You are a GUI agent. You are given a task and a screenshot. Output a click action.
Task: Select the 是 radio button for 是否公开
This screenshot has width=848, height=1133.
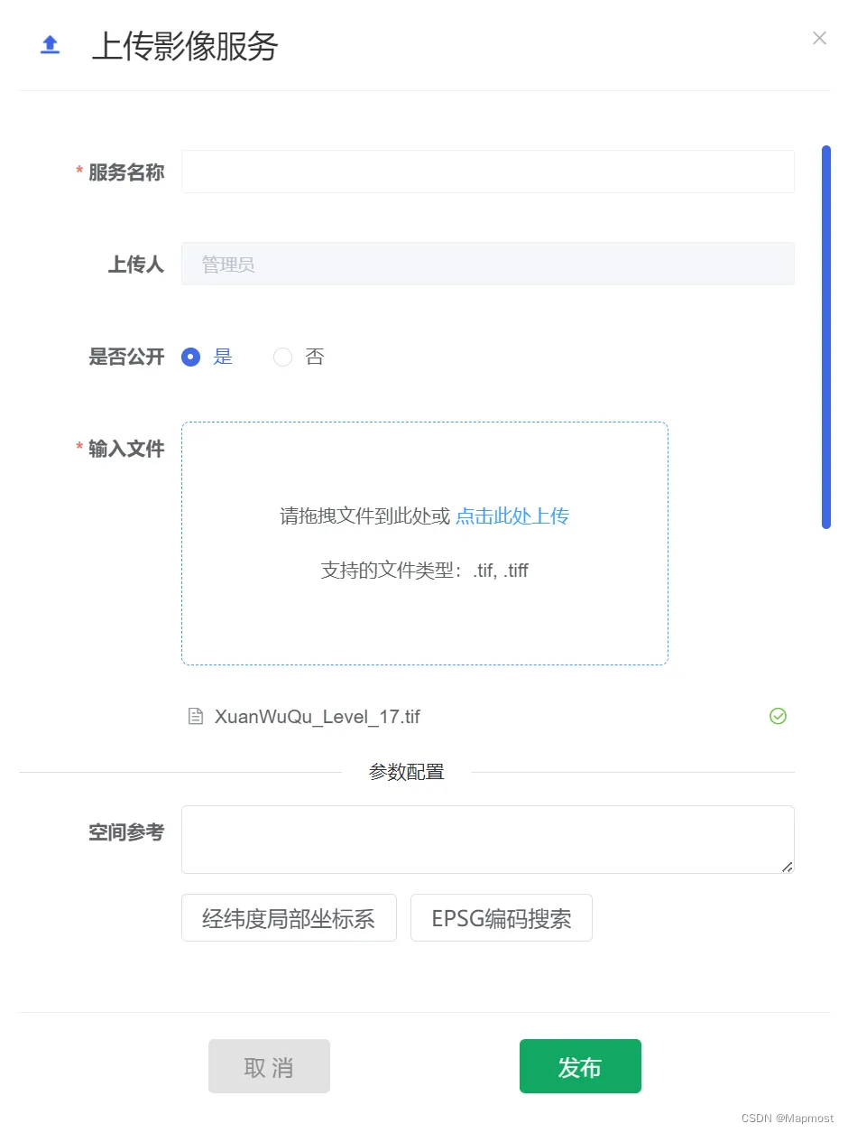point(190,357)
